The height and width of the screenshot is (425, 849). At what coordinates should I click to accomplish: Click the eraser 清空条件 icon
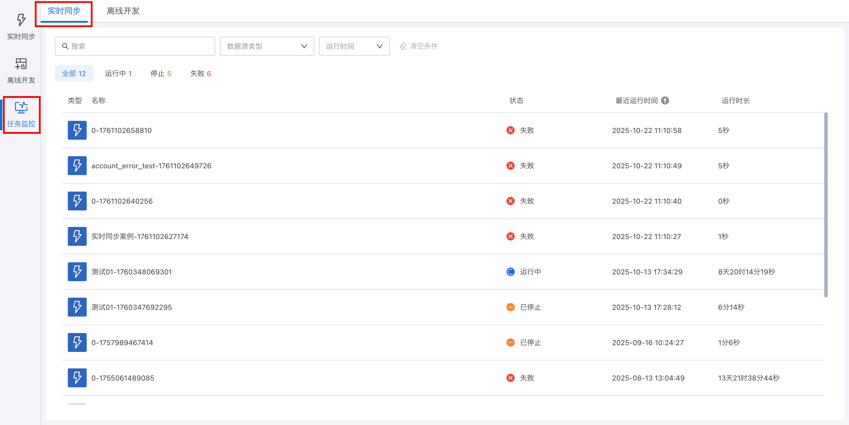pos(403,46)
